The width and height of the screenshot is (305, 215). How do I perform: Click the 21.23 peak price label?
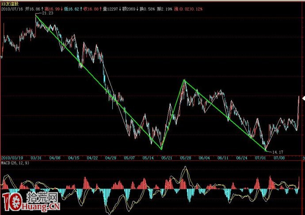click(48, 13)
